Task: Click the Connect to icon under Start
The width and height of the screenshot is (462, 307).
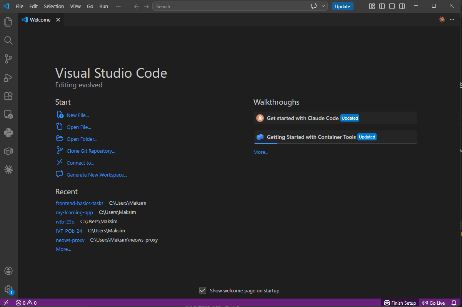Action: (x=60, y=162)
